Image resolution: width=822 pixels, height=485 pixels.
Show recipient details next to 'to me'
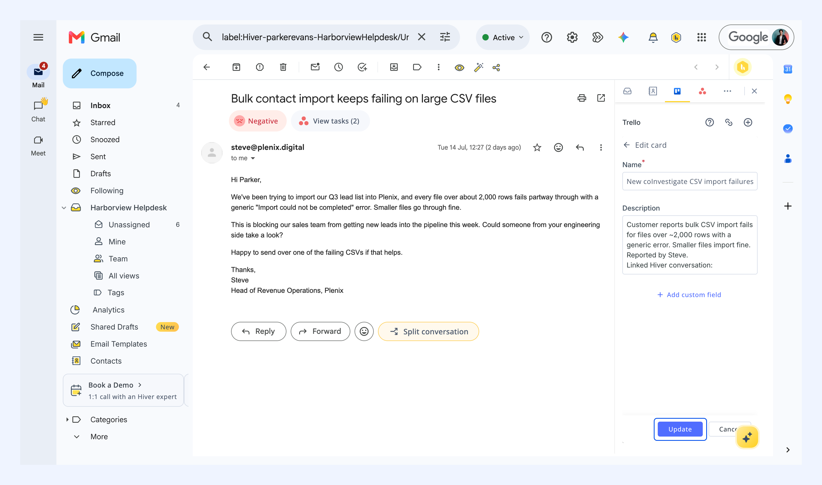[x=253, y=158]
